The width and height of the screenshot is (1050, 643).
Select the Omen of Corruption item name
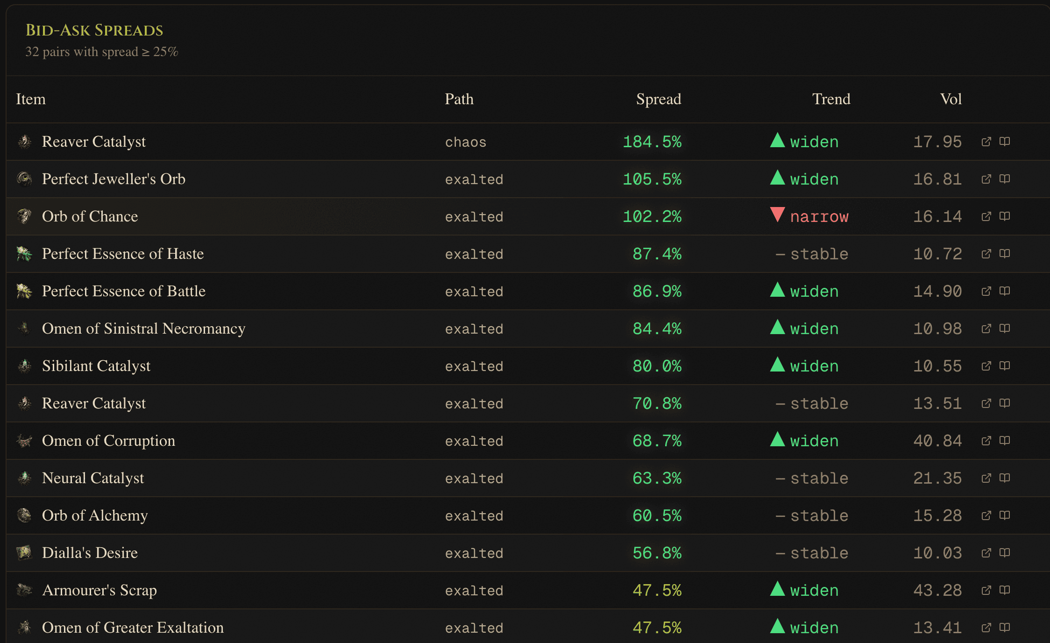pos(108,441)
